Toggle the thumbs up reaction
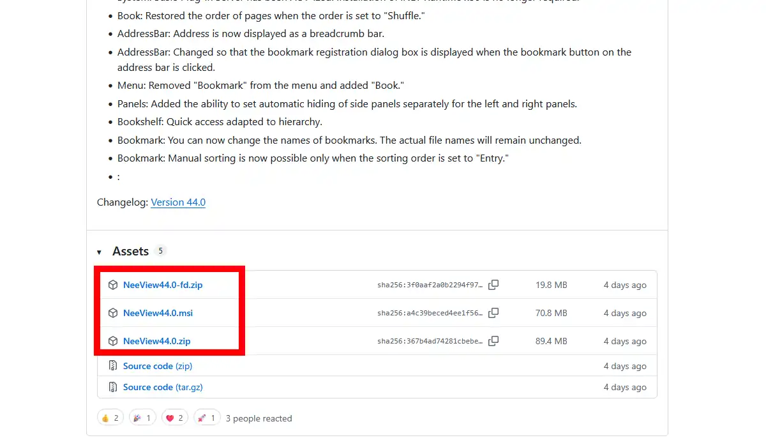The image size is (766, 447). pos(110,418)
